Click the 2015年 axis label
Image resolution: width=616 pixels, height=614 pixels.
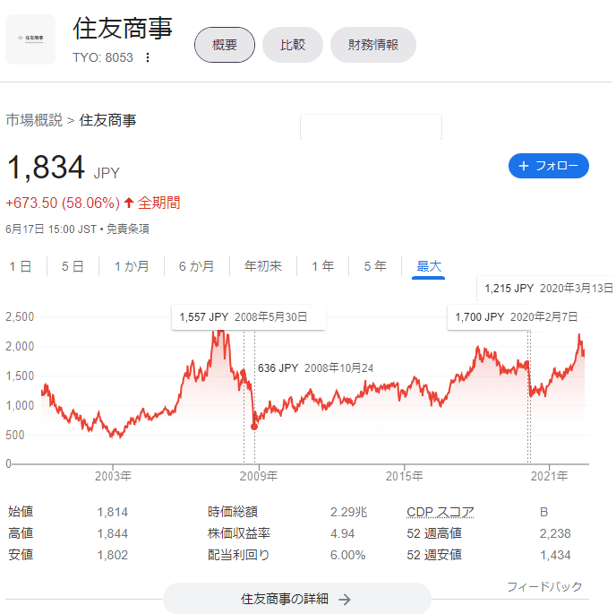[x=405, y=476]
